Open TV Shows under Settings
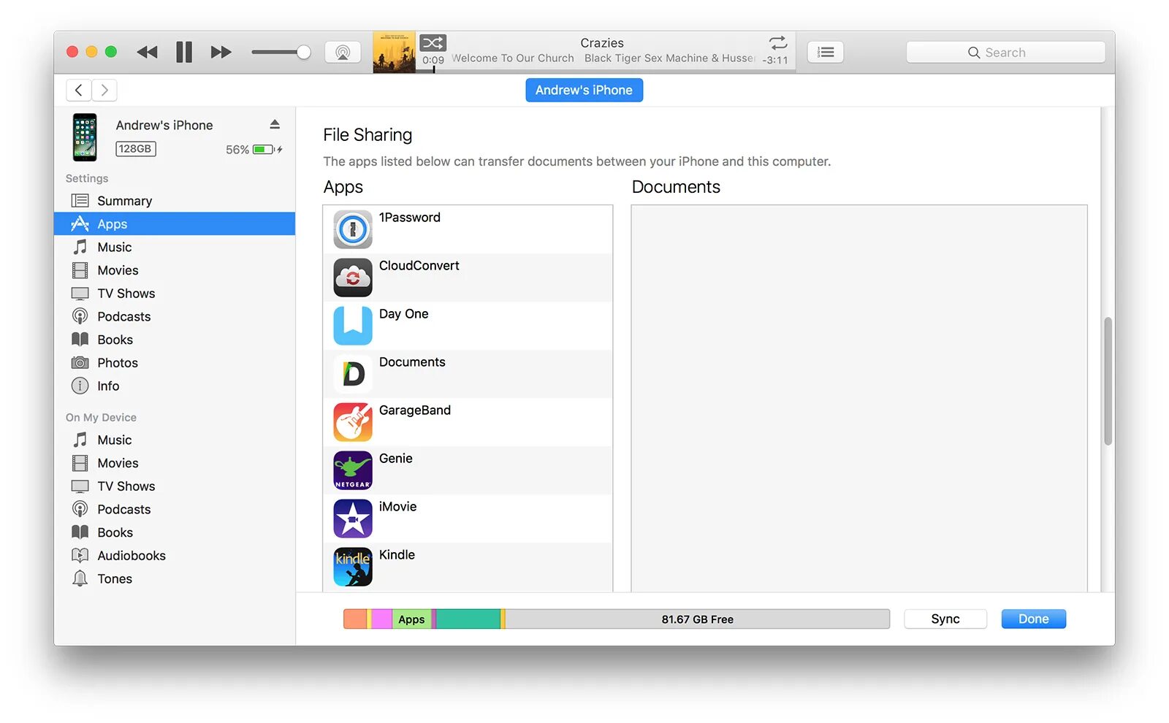This screenshot has width=1169, height=723. [x=175, y=294]
